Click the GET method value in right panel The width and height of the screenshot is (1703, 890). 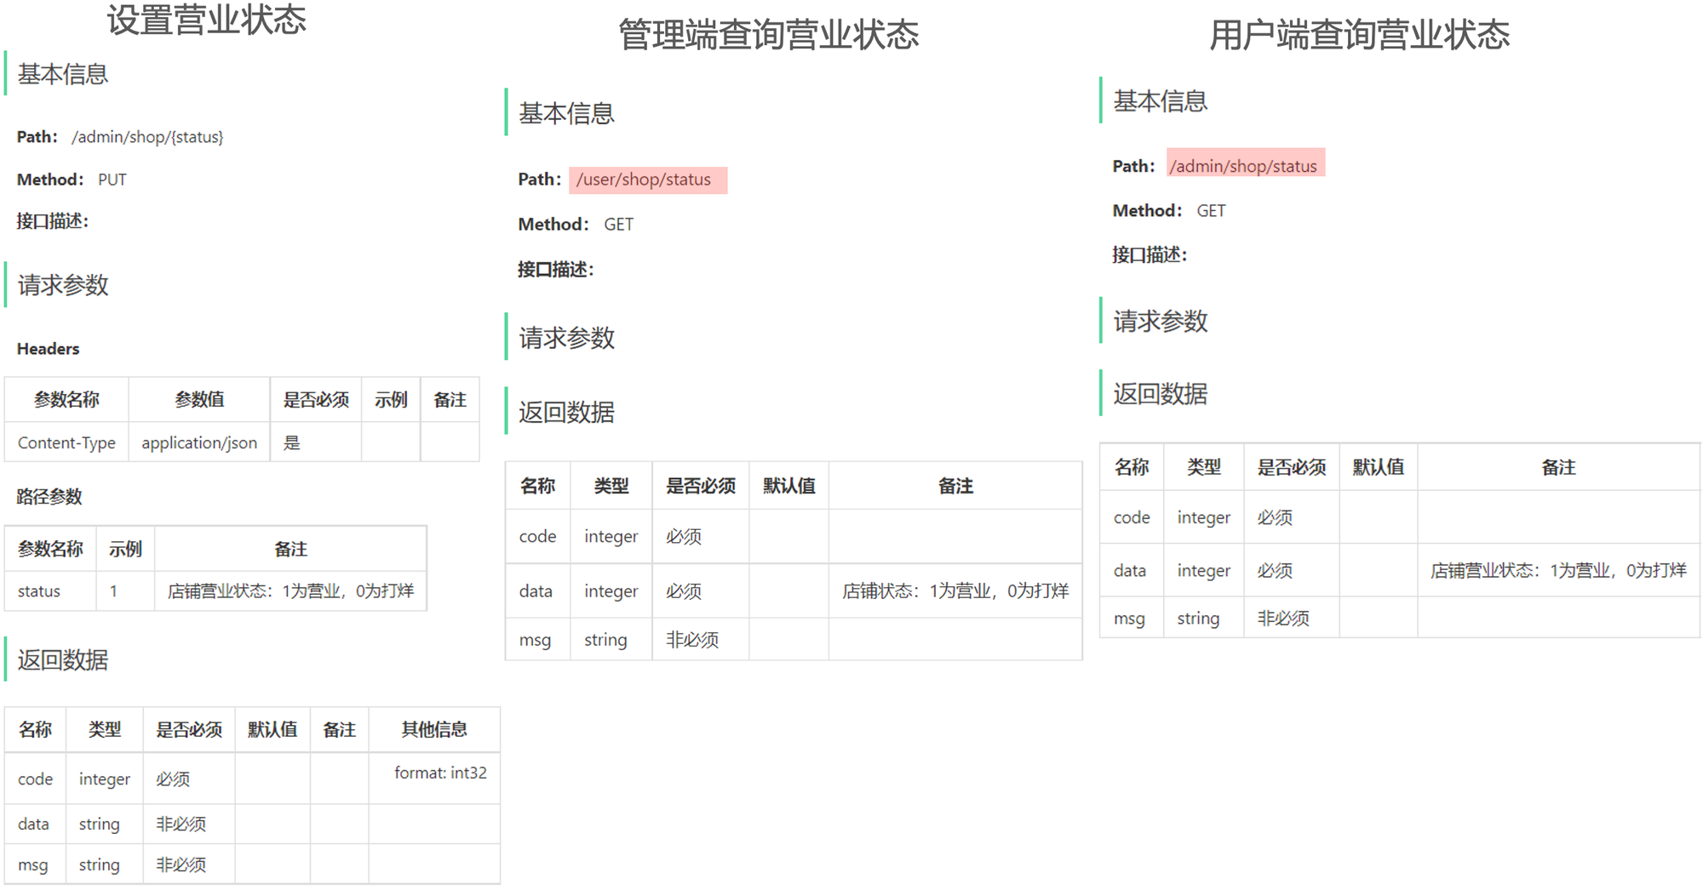(1211, 211)
